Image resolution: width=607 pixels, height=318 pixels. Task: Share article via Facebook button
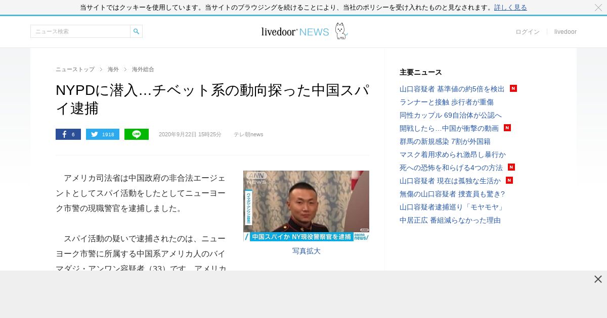68,134
